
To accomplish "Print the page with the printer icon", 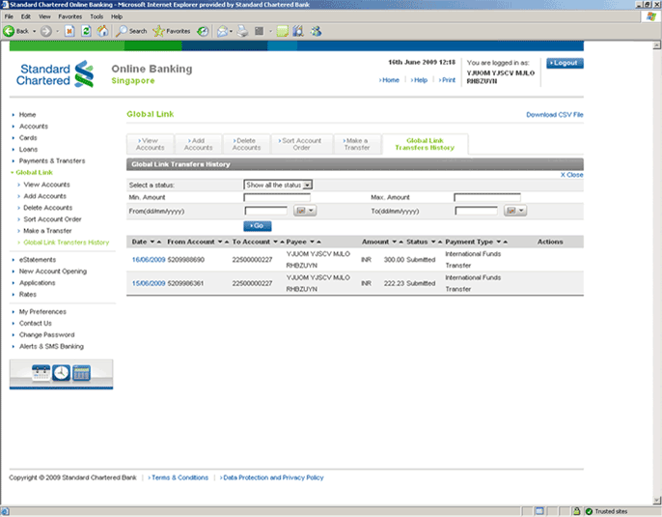I will click(242, 31).
